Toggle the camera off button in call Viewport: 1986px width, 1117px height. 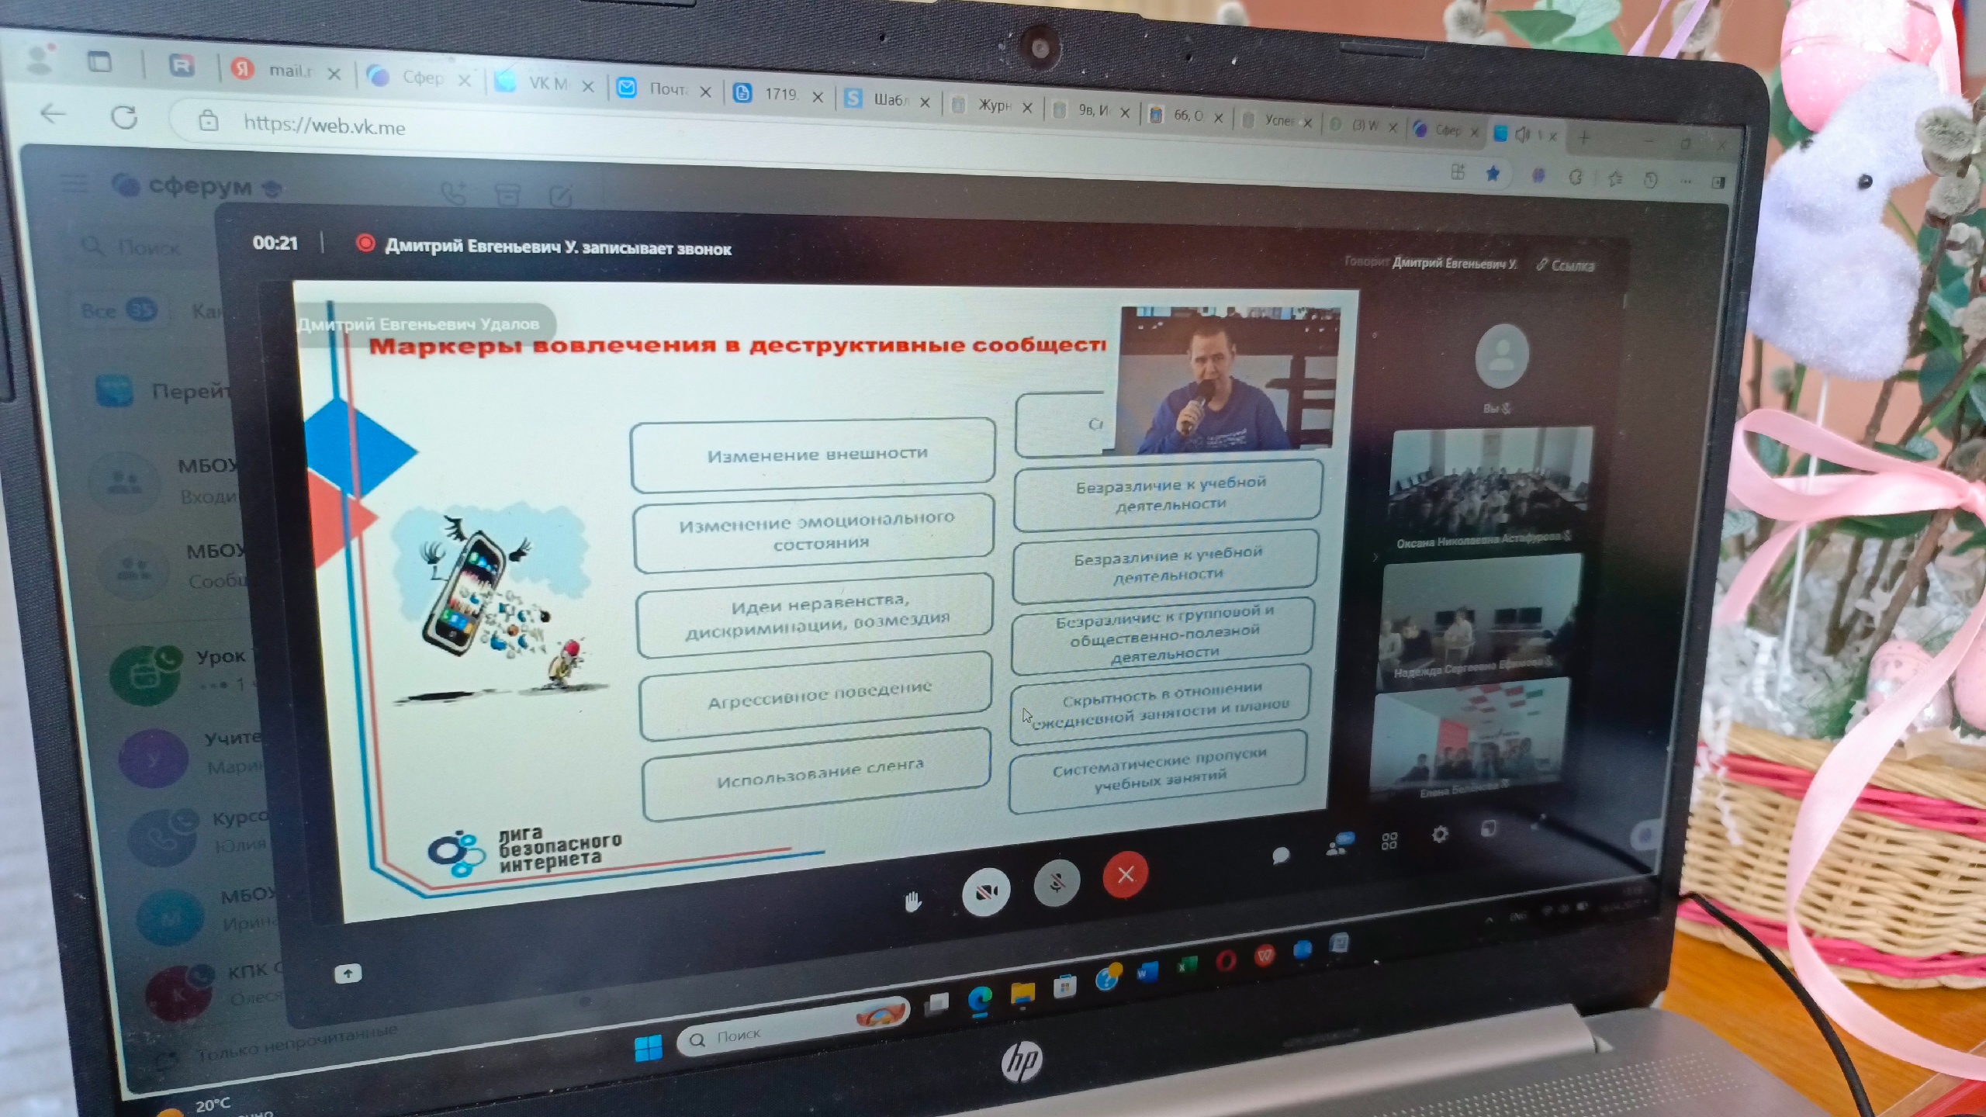point(986,891)
